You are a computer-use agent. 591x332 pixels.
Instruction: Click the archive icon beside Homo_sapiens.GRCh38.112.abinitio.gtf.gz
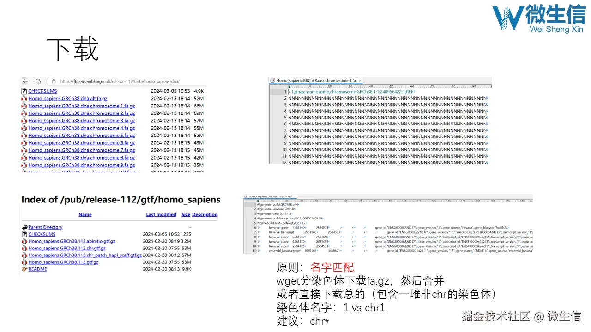click(x=24, y=241)
